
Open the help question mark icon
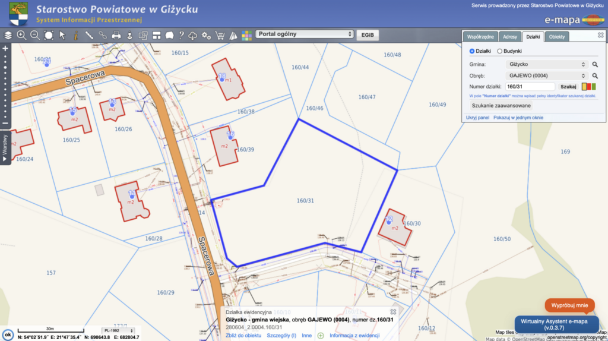pyautogui.click(x=181, y=35)
